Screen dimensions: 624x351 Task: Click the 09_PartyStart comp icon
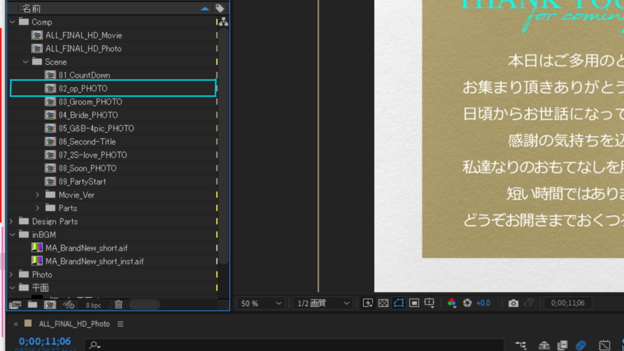tap(50, 181)
